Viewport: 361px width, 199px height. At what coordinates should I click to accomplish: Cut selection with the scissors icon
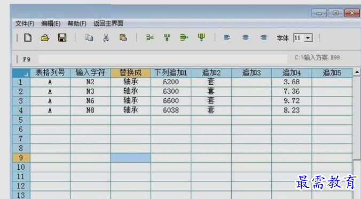click(106, 37)
